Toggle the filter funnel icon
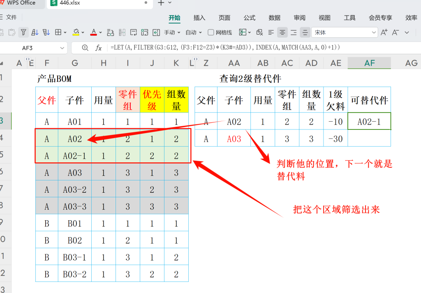Viewport: 421px width, 293px height. 23,32
